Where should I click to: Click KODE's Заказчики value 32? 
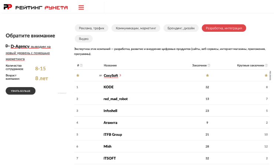coord(207,87)
